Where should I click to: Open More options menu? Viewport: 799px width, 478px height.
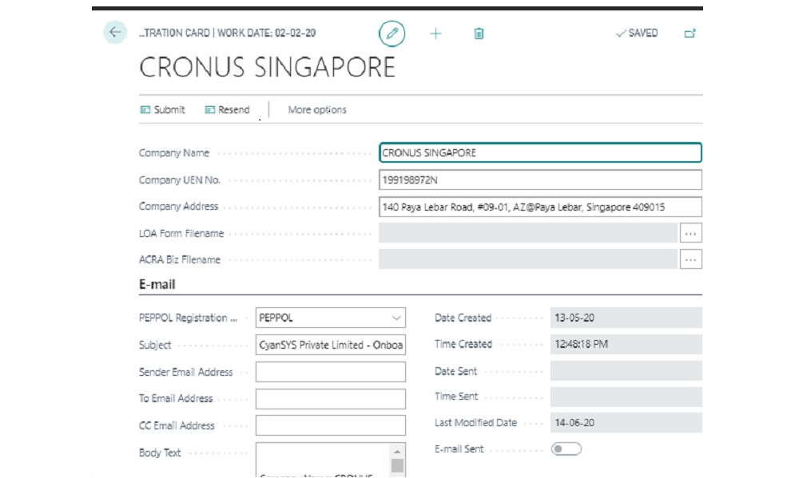[x=317, y=109]
